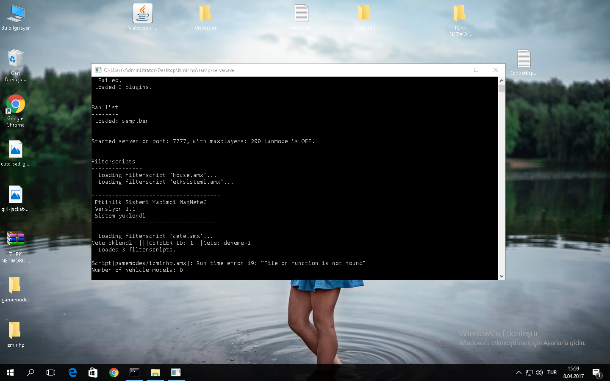Click 'Number of vehicle models: 0' line
Screen dimensions: 610x381
(x=137, y=270)
